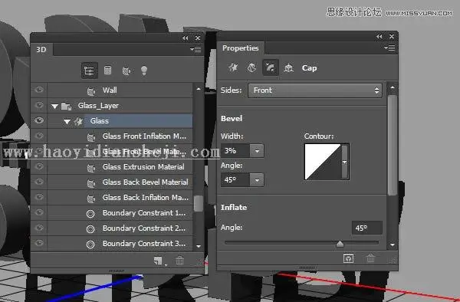460x302 pixels.
Task: Select Boundary Constraint 2 row
Action: [x=120, y=228]
